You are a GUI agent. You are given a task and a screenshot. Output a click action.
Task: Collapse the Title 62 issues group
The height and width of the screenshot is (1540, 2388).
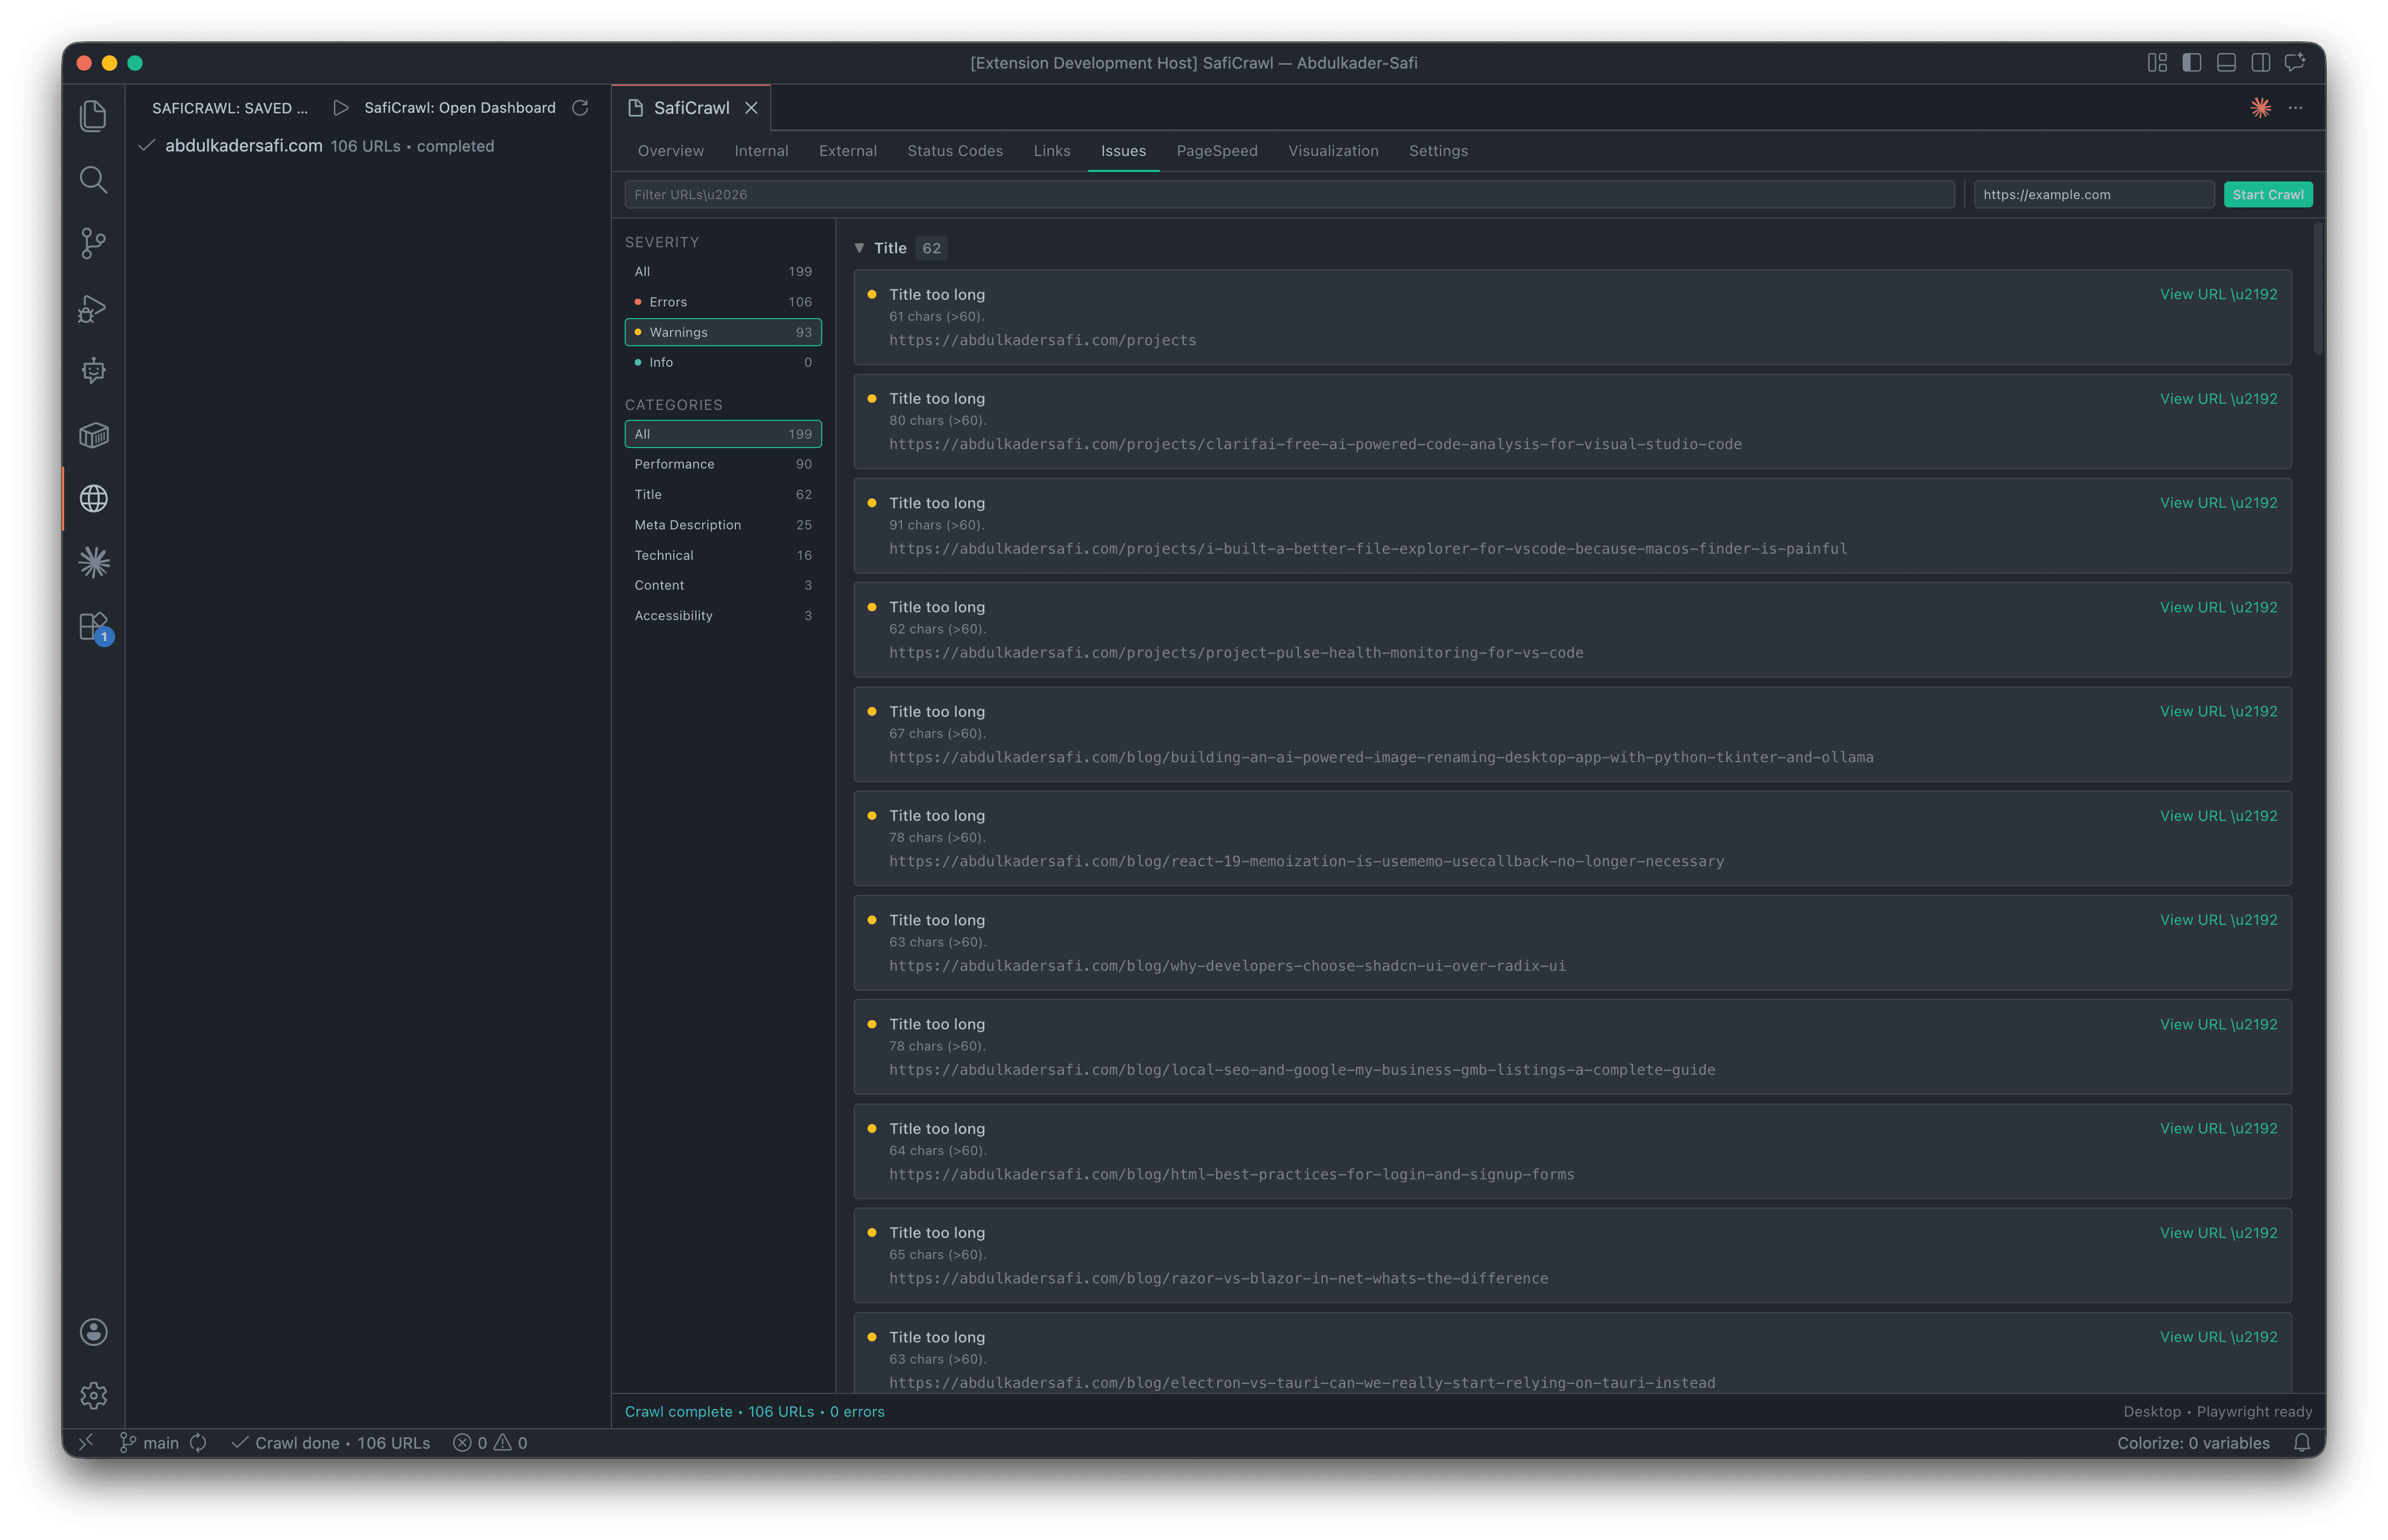pyautogui.click(x=860, y=248)
